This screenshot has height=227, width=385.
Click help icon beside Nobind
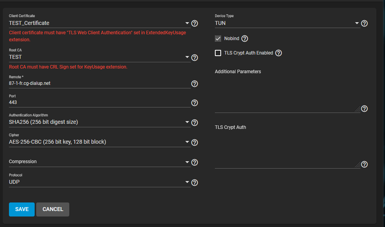[244, 39]
